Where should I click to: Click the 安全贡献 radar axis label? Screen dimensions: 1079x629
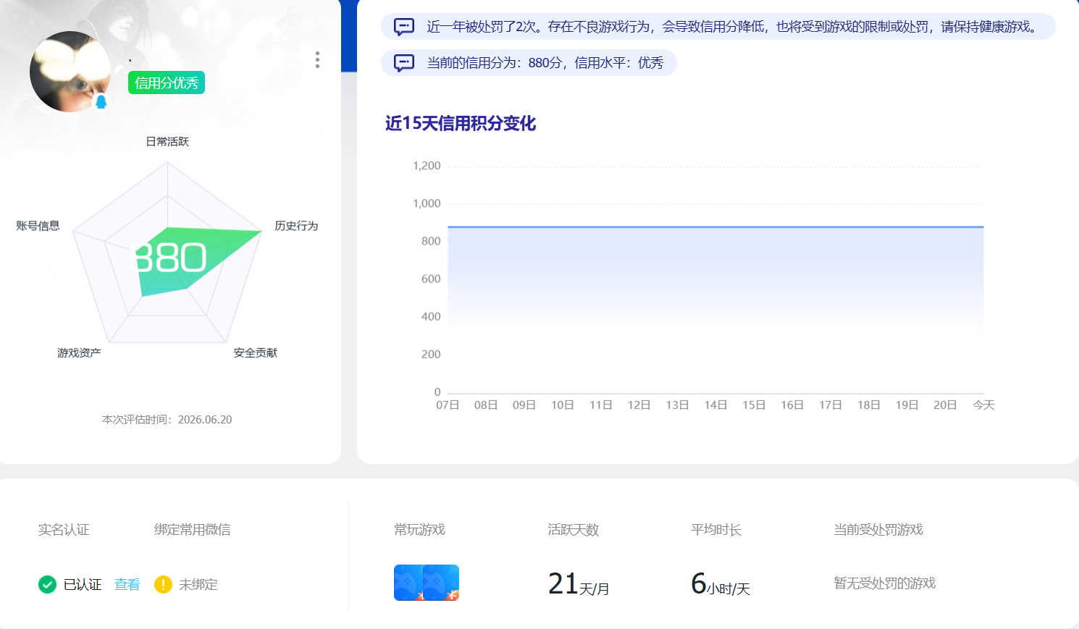click(255, 353)
